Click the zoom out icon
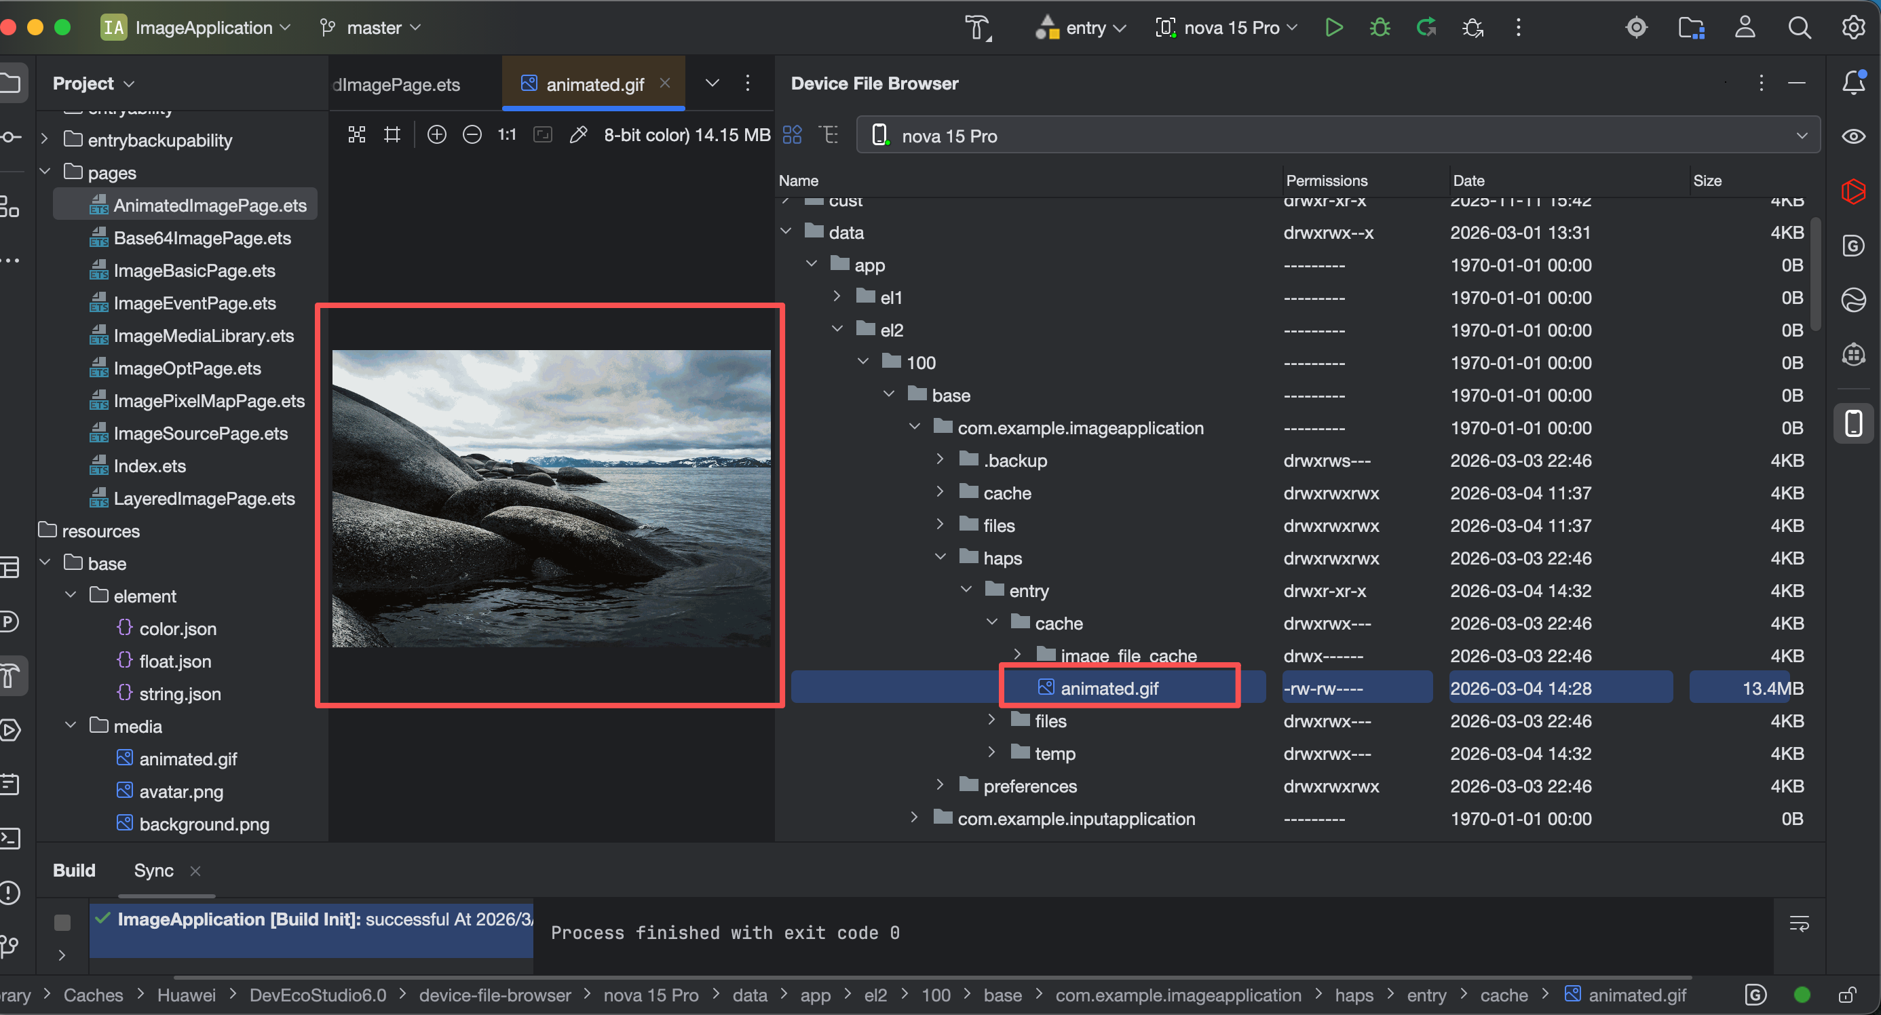 (472, 134)
